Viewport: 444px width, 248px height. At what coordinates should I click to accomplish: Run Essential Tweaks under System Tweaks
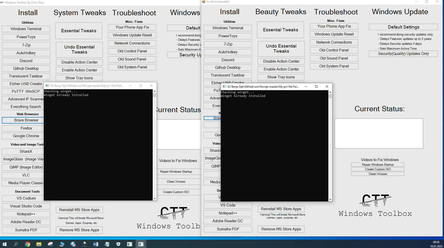coord(79,31)
